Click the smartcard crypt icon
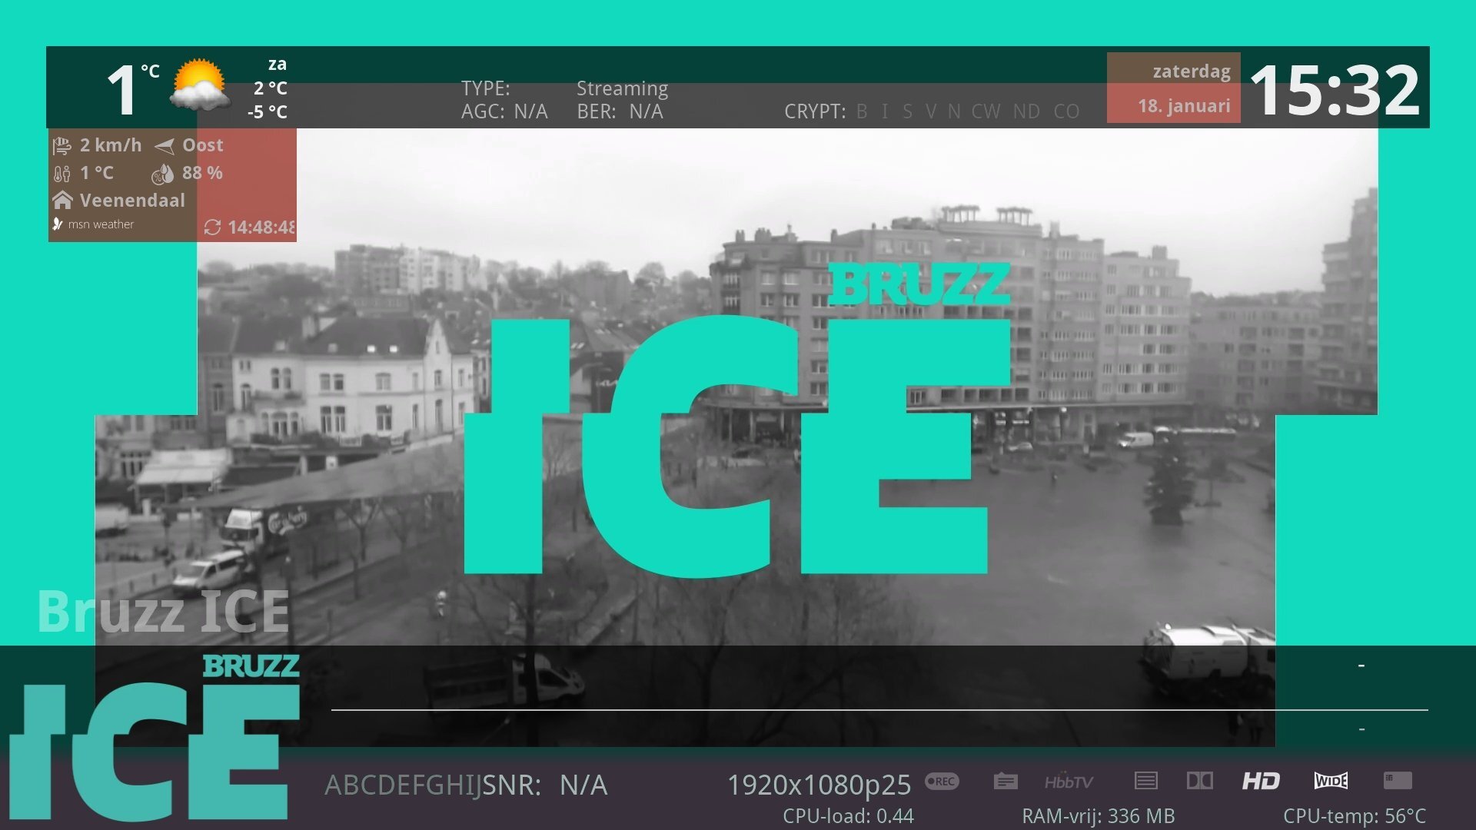The width and height of the screenshot is (1476, 830). pyautogui.click(x=1398, y=782)
